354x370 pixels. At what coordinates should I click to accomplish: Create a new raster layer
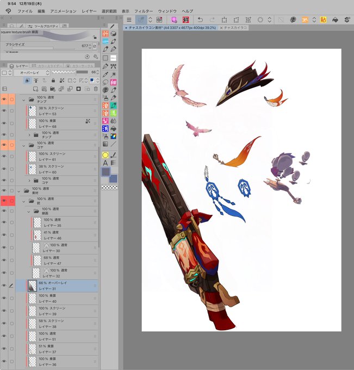(x=35, y=89)
